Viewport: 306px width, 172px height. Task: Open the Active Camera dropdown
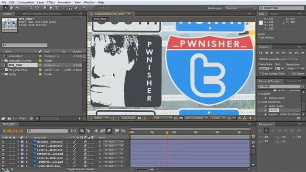coord(197,118)
